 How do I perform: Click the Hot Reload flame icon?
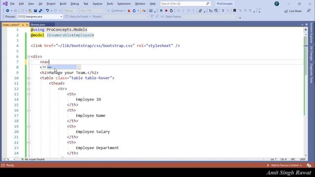129,11
